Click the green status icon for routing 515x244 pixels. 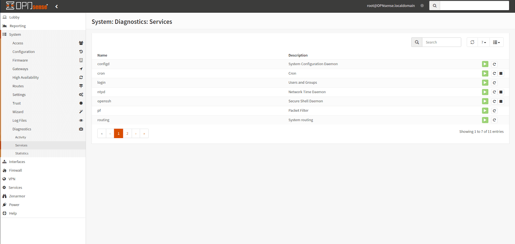click(485, 120)
